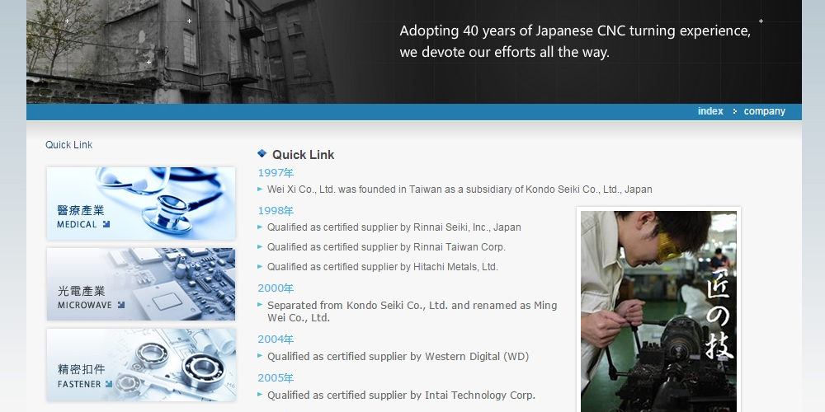This screenshot has height=412, width=825.
Task: Open the Microwave industry banner
Action: coord(141,284)
